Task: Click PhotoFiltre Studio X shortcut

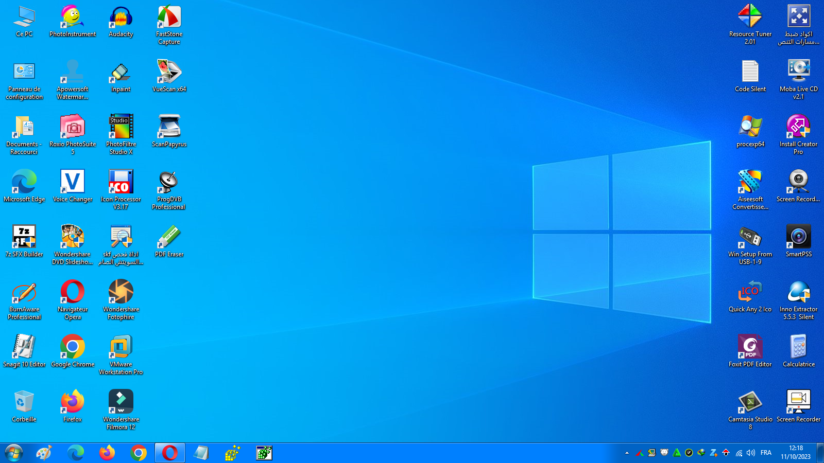Action: point(121,135)
